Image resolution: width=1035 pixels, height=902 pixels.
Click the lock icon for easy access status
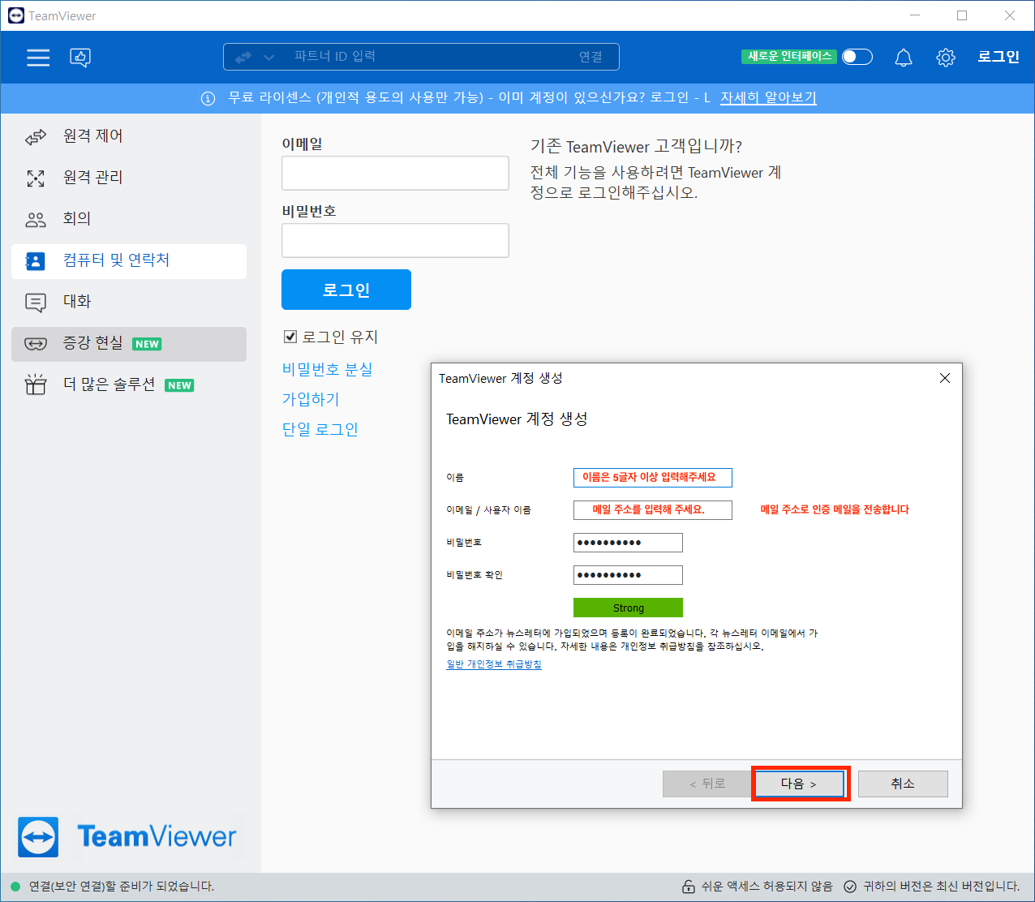click(689, 887)
